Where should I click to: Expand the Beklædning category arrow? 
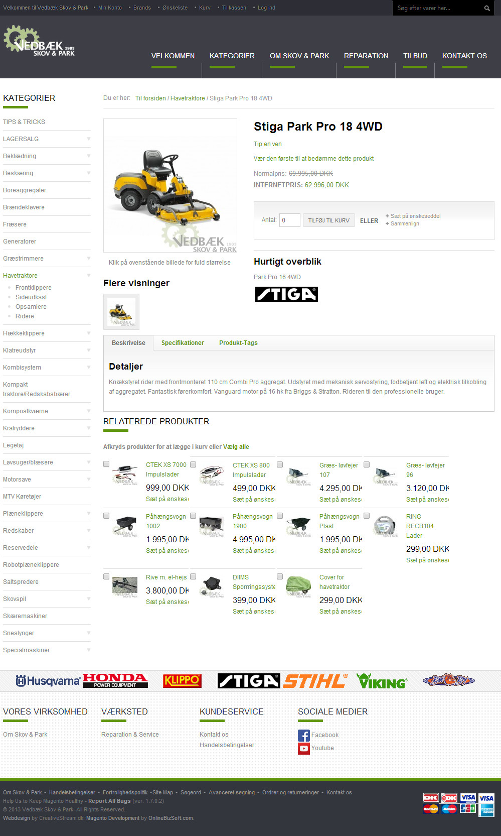(89, 156)
